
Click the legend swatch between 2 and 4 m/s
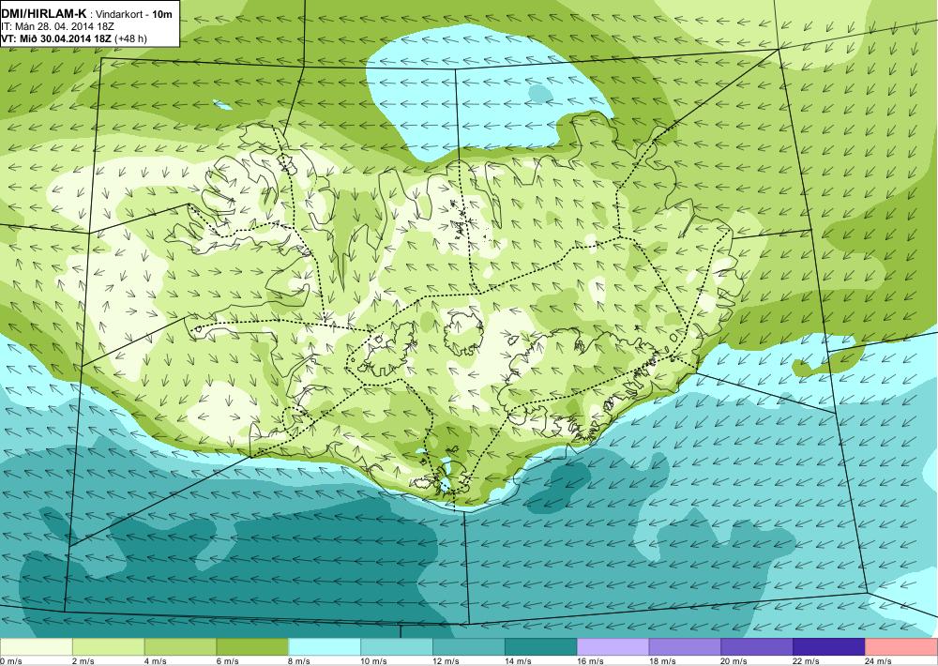[108, 647]
